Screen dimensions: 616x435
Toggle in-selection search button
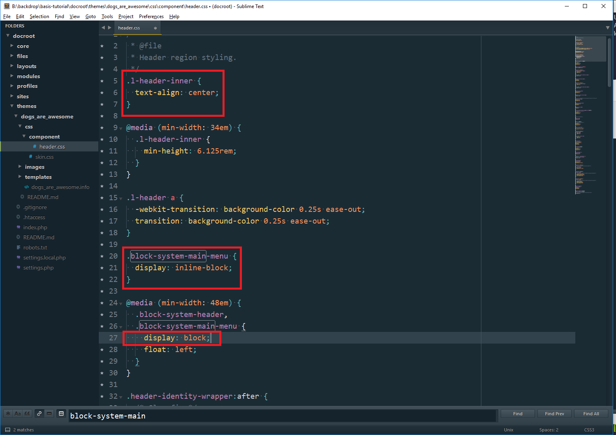point(49,414)
